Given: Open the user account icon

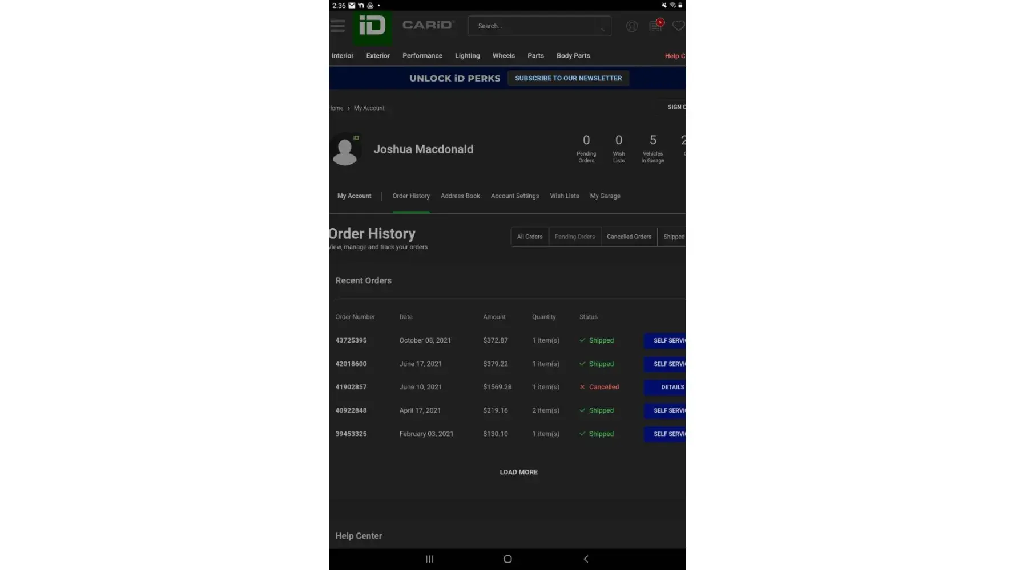Looking at the screenshot, I should point(631,26).
